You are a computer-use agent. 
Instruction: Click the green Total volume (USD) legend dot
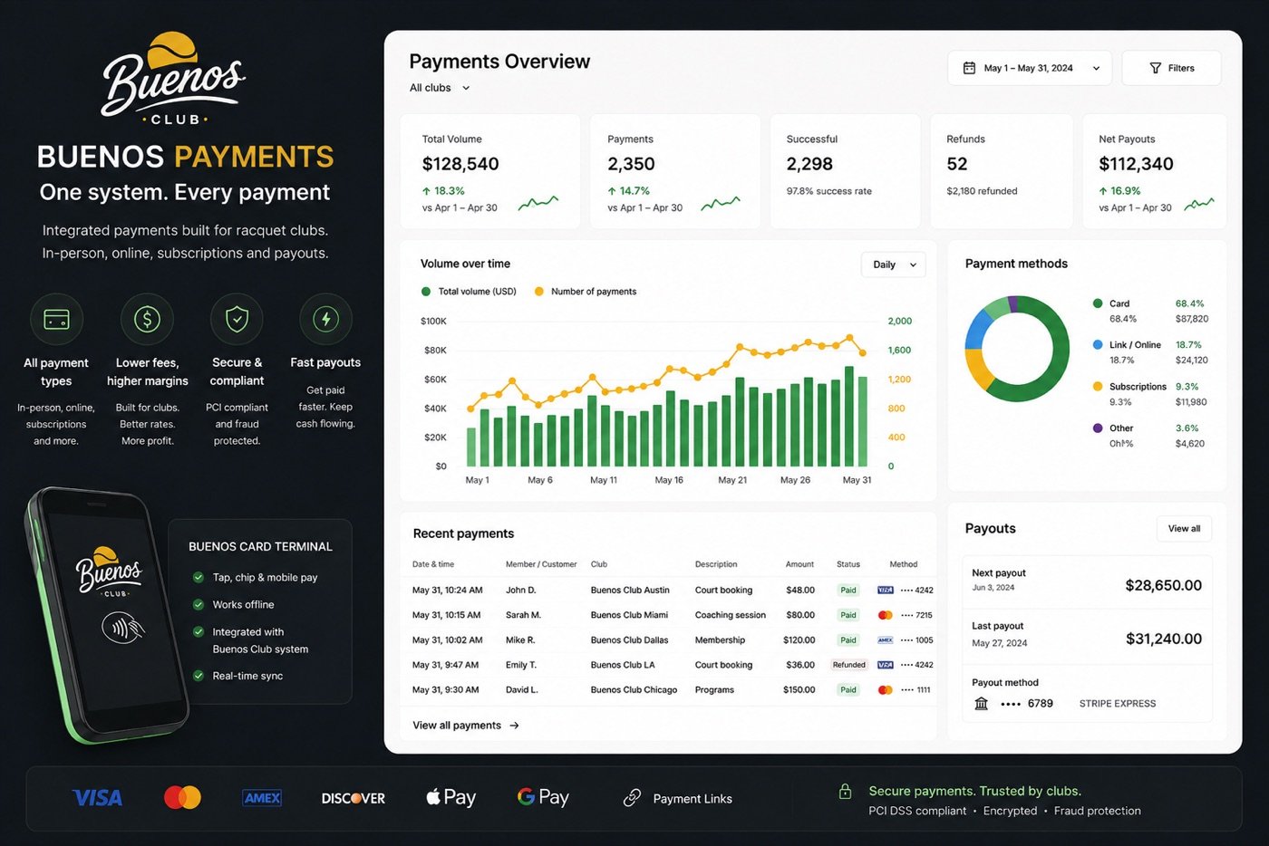(426, 292)
